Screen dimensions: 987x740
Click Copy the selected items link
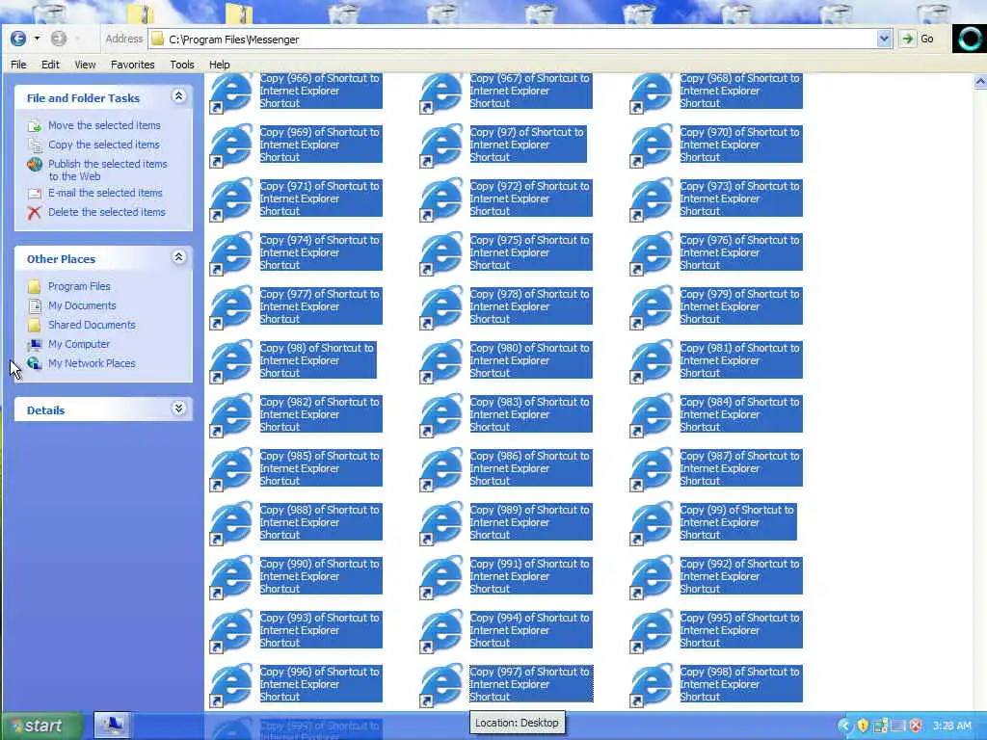coord(104,145)
